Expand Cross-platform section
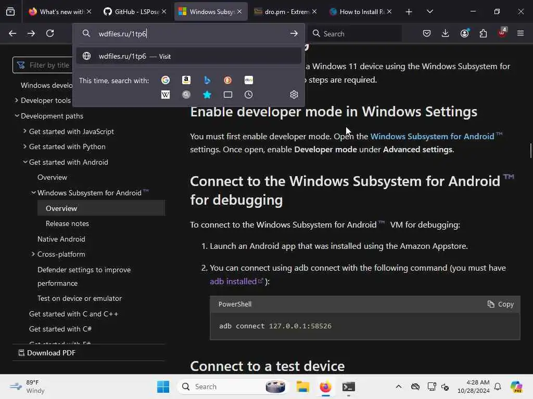 point(33,254)
